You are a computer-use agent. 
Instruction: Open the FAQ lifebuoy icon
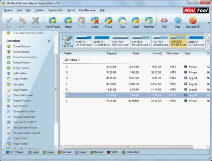pyautogui.click(x=164, y=22)
